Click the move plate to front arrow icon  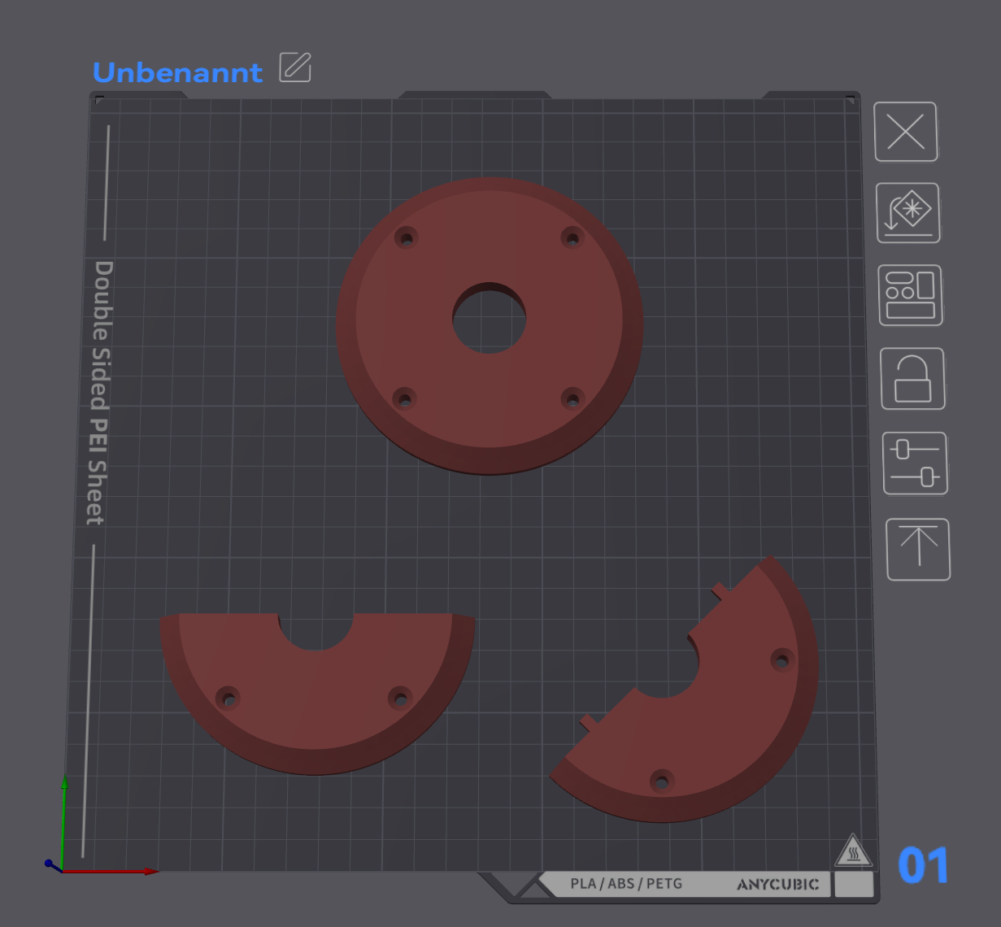coord(918,549)
